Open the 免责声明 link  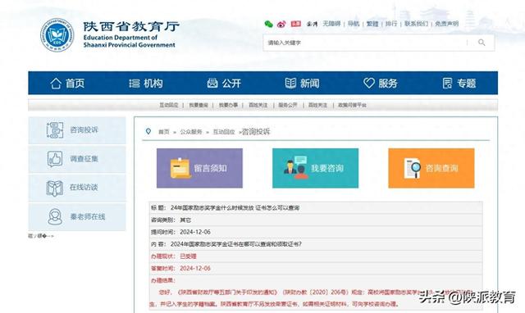446,24
